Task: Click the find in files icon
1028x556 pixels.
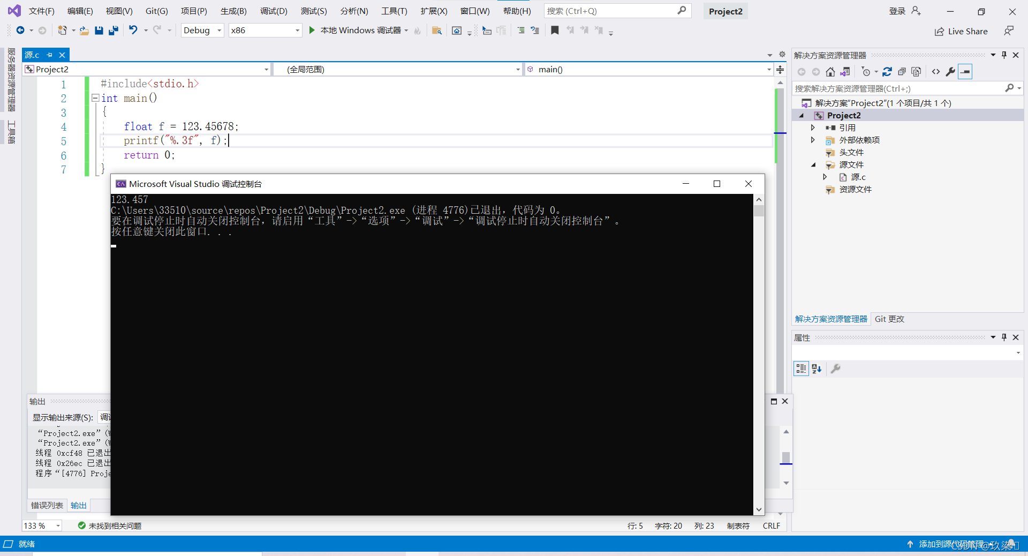Action: click(436, 31)
